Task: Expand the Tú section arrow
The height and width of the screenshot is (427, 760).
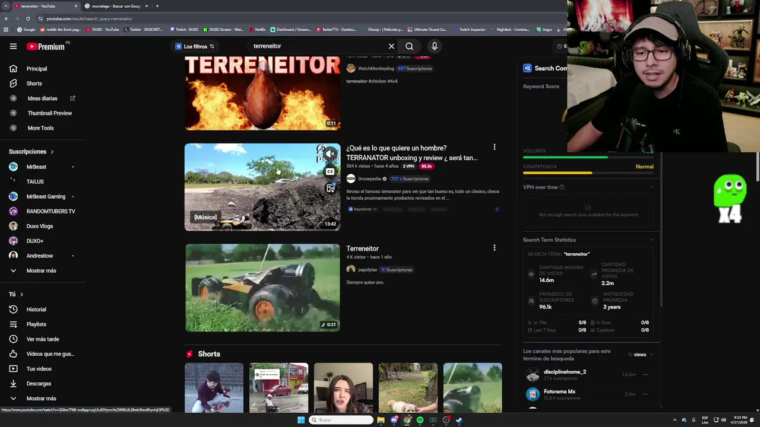Action: tap(21, 294)
